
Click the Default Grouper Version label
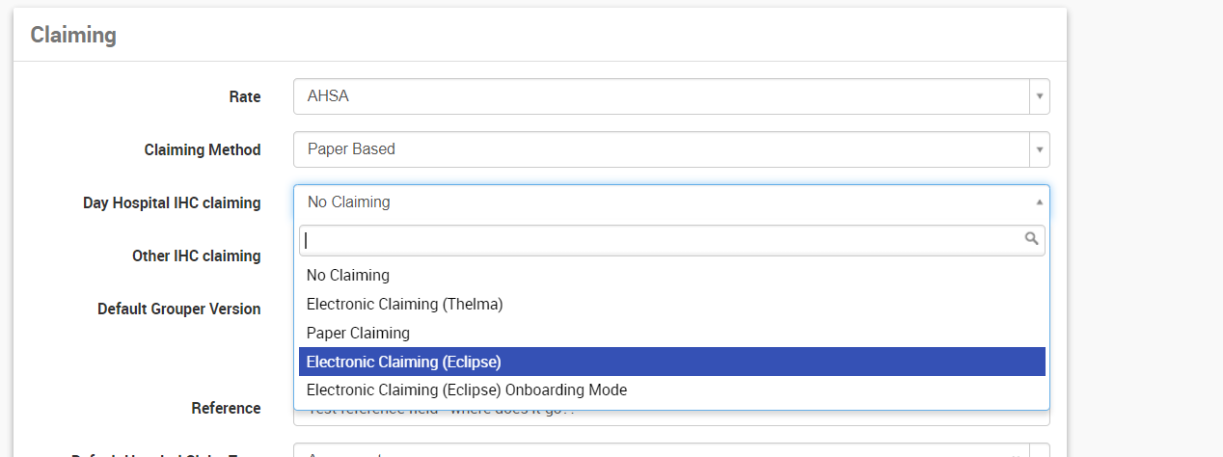[x=179, y=309]
